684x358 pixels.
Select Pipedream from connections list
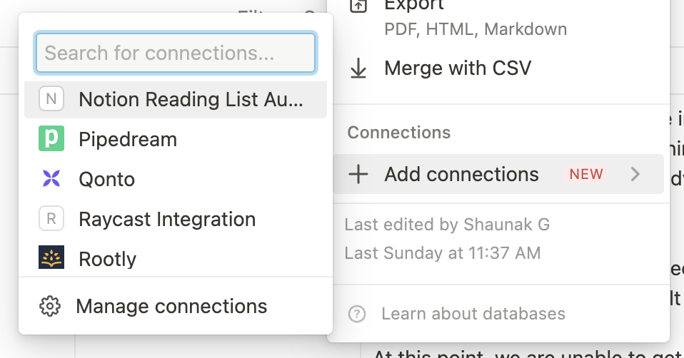tap(176, 139)
